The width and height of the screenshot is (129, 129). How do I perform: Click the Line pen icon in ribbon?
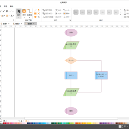[125, 14]
